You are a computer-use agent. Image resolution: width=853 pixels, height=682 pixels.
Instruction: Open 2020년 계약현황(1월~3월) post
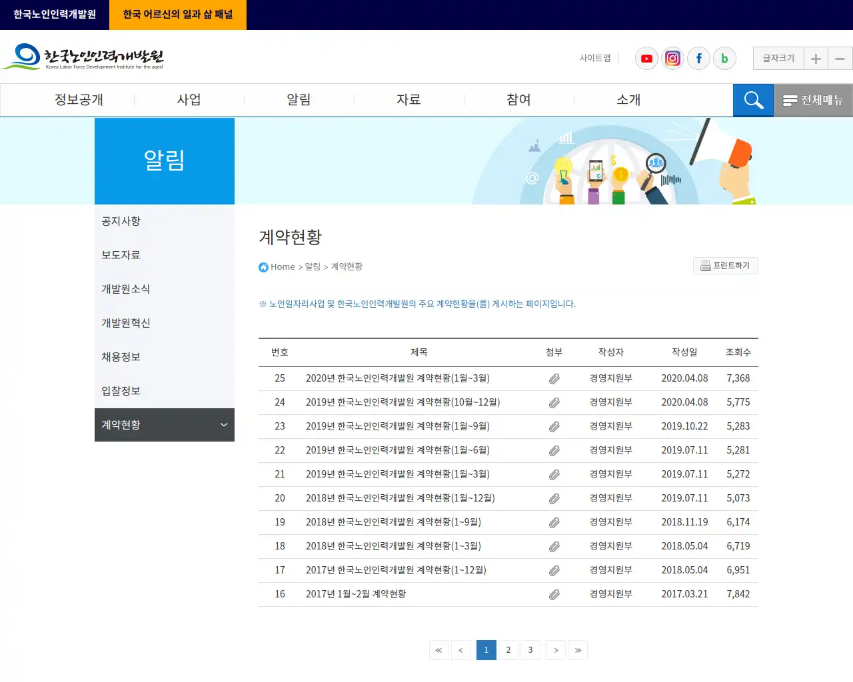point(398,378)
